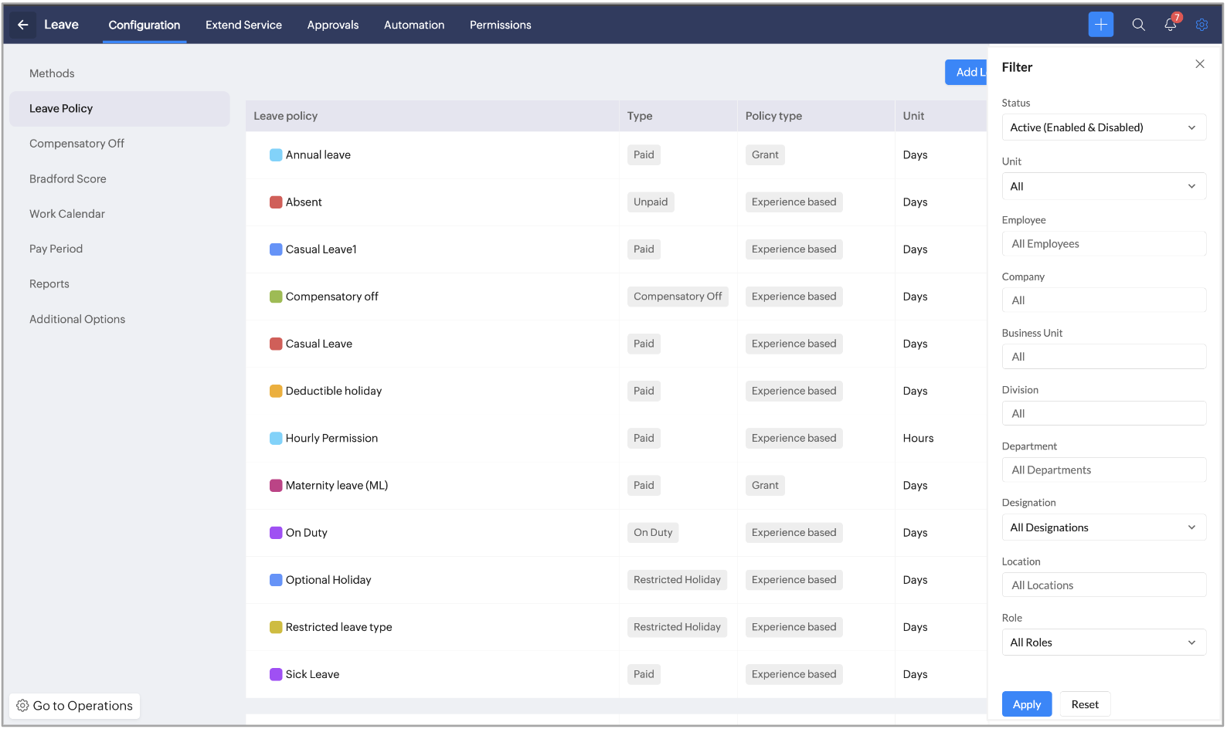
Task: Click the blue plus quick-add icon
Action: (1100, 25)
